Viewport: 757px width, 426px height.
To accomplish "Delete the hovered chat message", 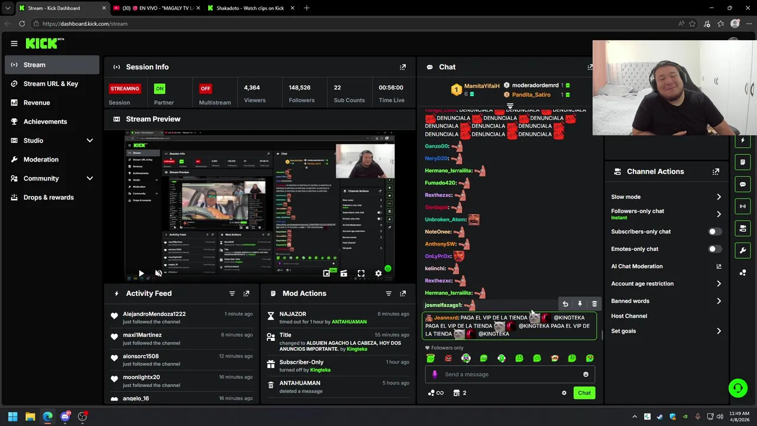I will tap(594, 304).
